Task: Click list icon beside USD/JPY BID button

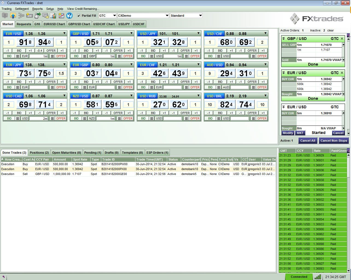Action: pyautogui.click(x=152, y=56)
